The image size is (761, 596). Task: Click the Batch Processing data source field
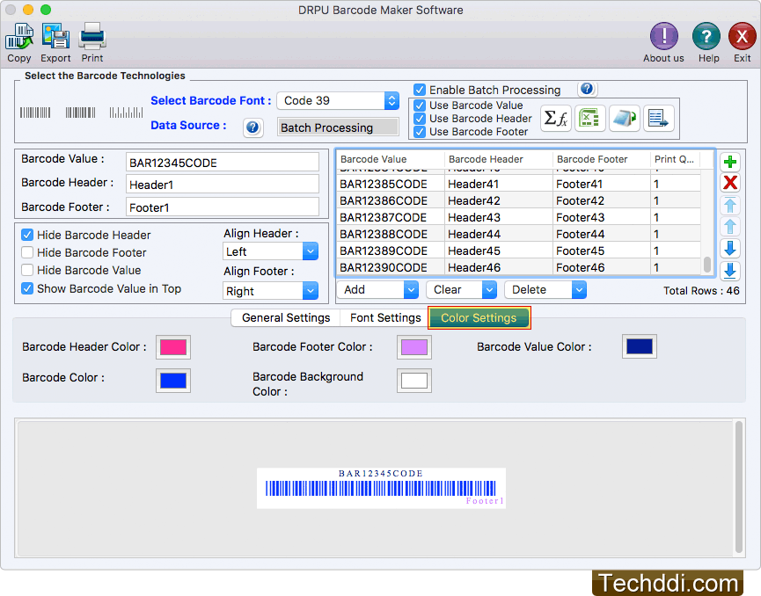338,127
